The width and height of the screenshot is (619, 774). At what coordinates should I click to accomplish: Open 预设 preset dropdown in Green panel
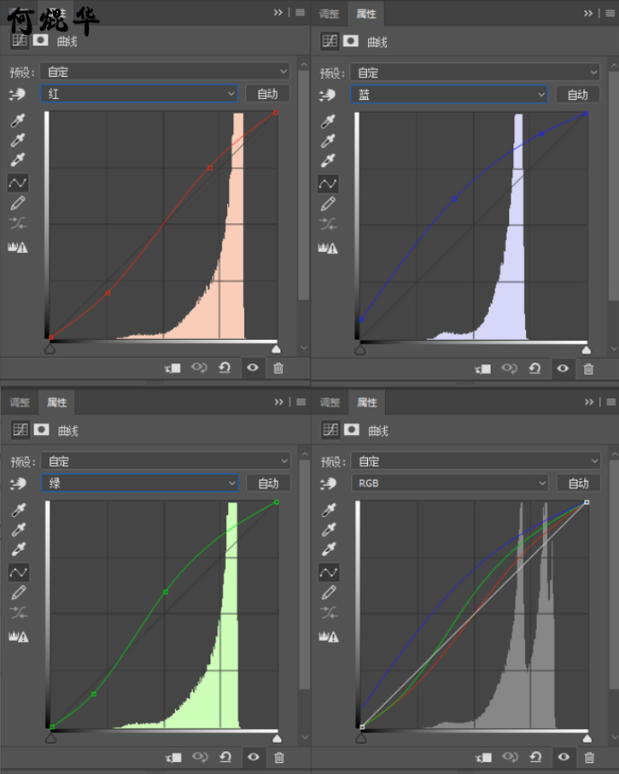tap(165, 461)
